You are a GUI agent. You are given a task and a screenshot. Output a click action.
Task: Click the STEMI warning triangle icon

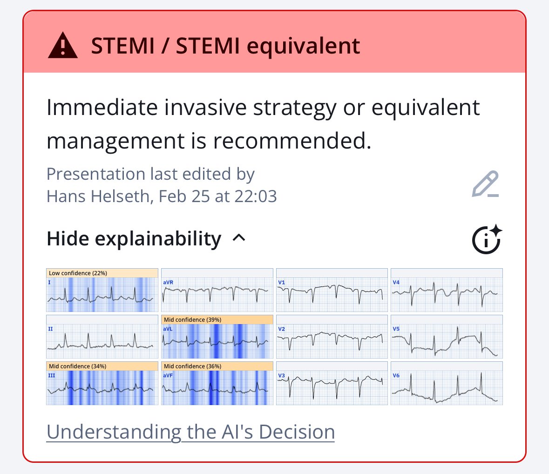[63, 45]
